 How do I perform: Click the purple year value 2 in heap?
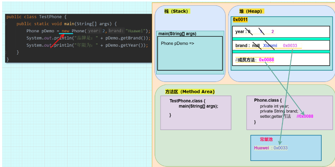click(273, 32)
